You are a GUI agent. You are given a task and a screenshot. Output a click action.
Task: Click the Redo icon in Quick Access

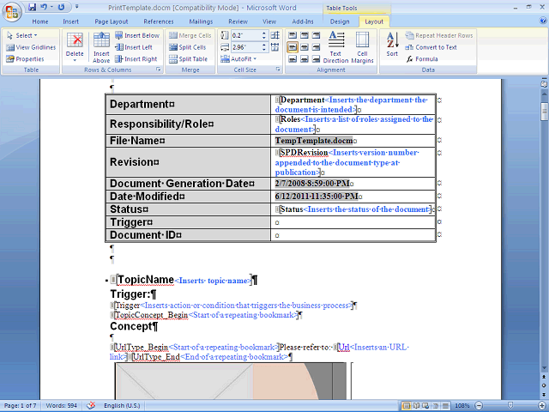point(61,7)
